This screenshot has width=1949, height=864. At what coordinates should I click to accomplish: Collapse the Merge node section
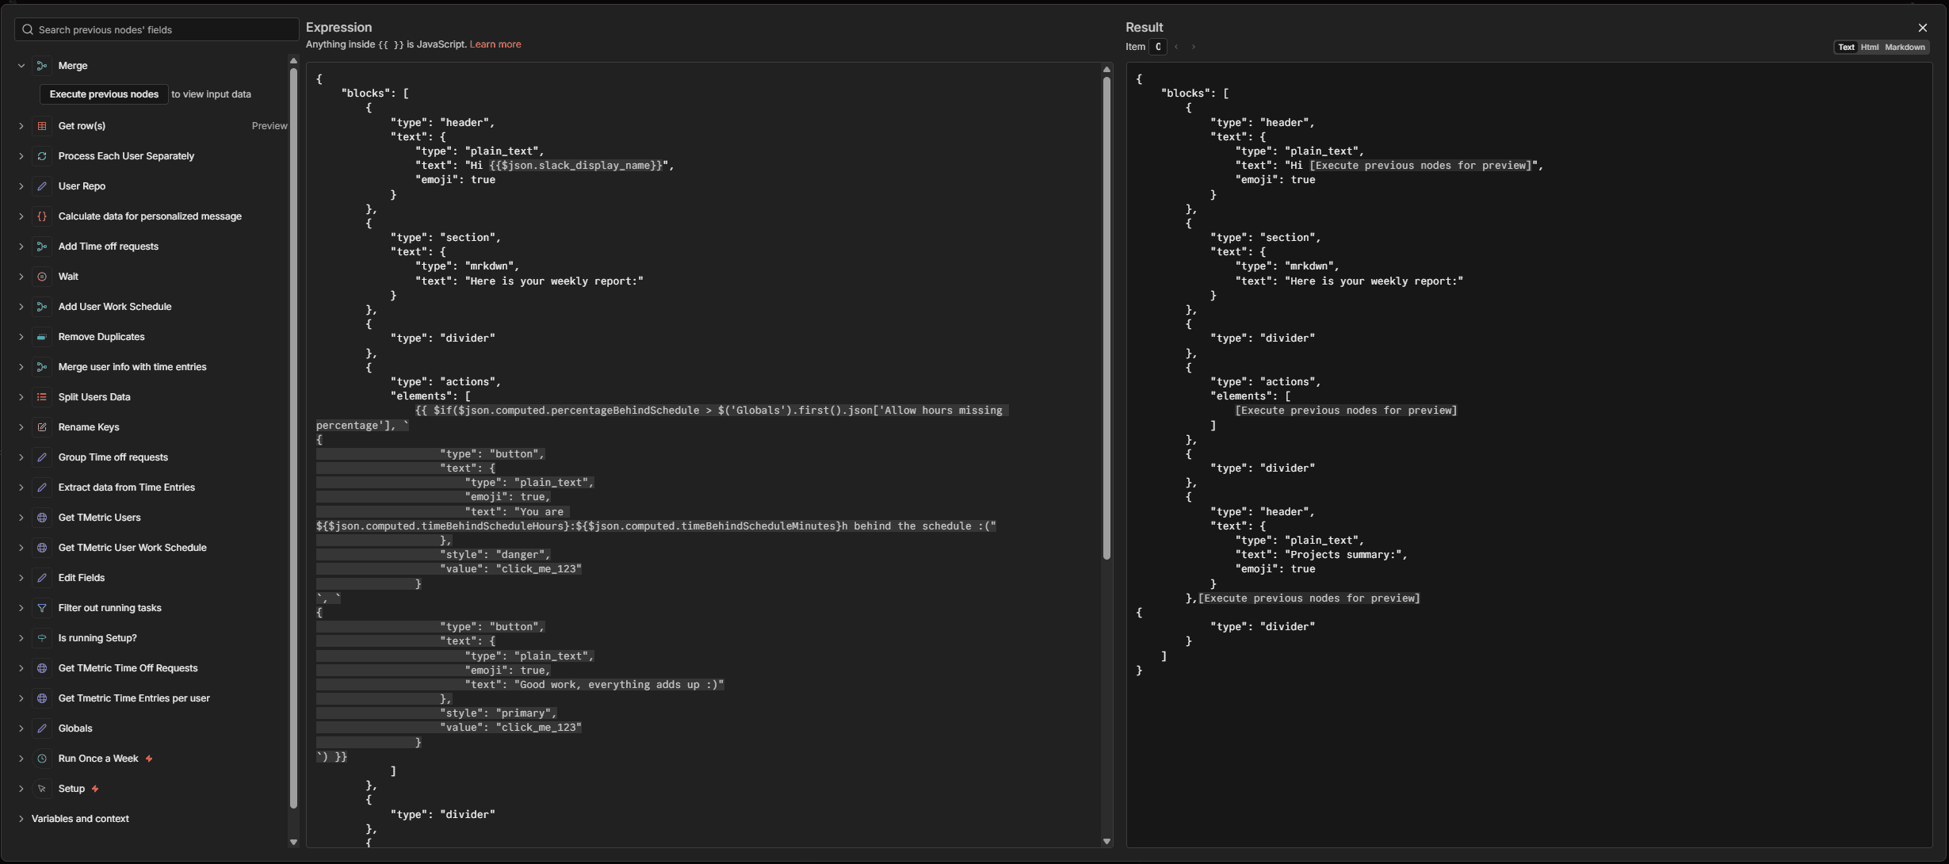[x=21, y=66]
